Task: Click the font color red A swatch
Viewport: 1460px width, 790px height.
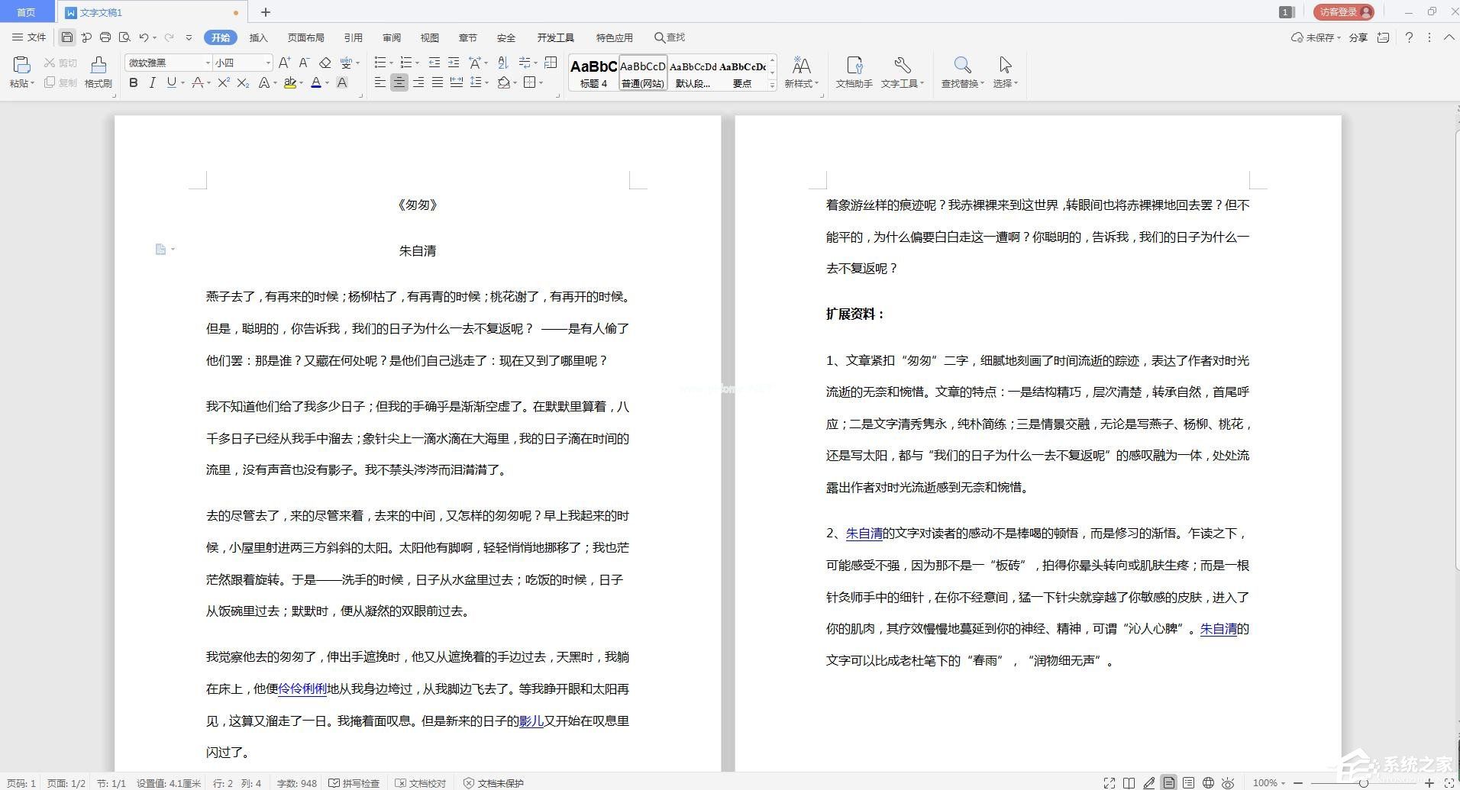Action: (x=316, y=82)
